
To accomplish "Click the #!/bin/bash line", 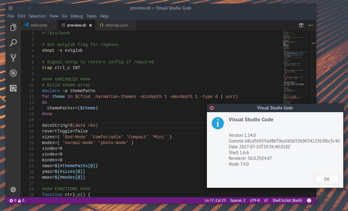I will 56,33.
